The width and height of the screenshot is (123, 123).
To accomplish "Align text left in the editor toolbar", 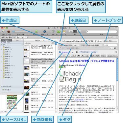I will tap(91, 56).
